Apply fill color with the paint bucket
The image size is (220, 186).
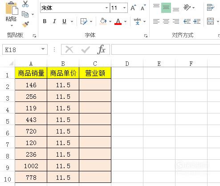[x=103, y=21]
